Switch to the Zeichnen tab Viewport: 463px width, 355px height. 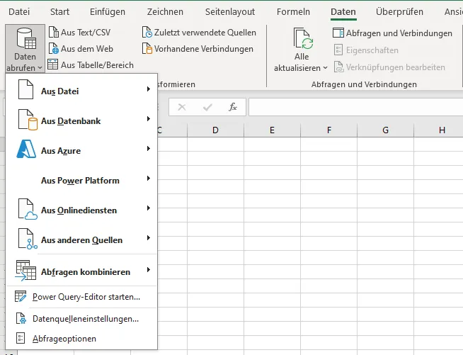[x=165, y=12]
